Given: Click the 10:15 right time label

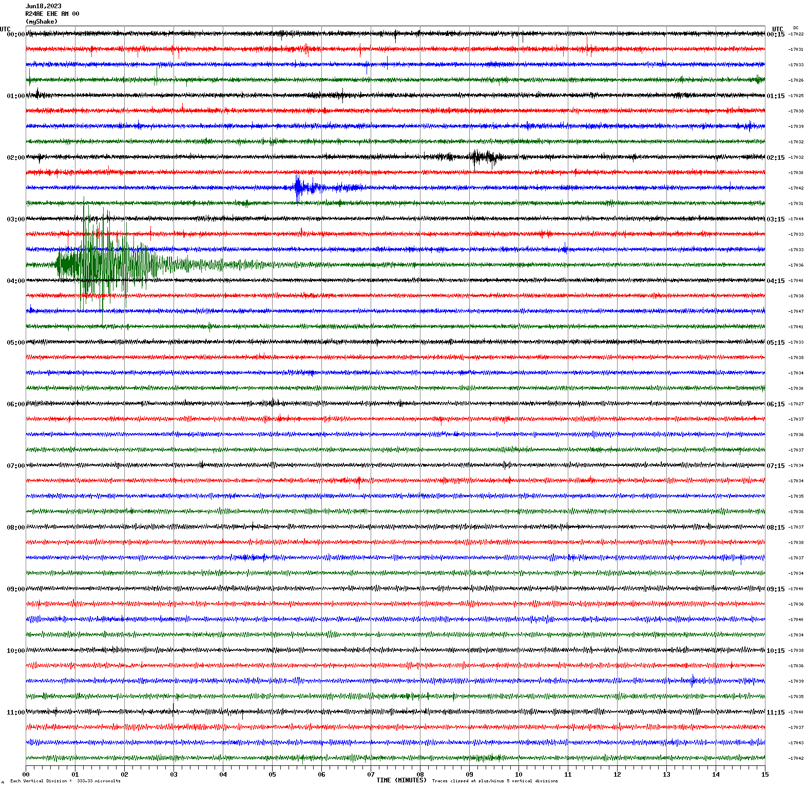Looking at the screenshot, I should point(776,651).
